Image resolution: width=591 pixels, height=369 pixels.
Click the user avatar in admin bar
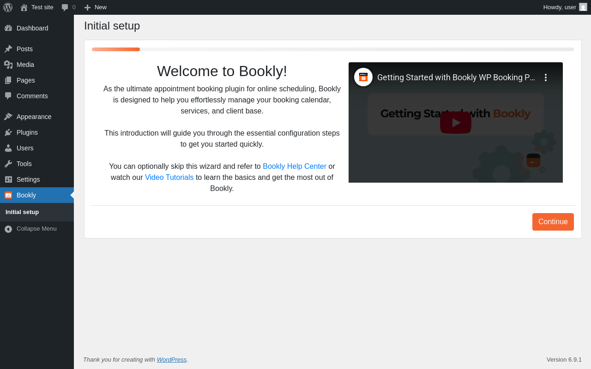coord(583,7)
